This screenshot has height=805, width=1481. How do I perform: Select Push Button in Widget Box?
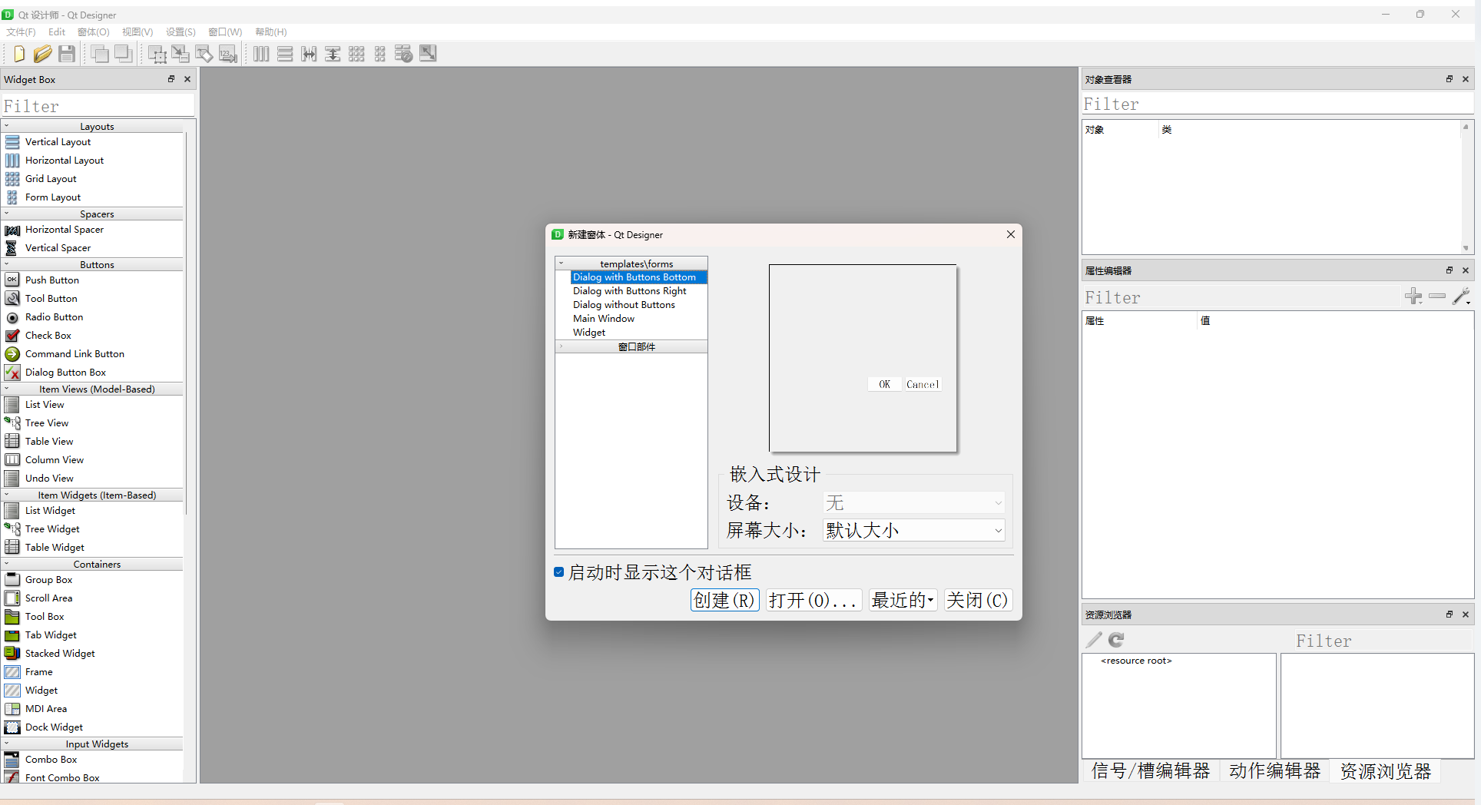coord(51,280)
